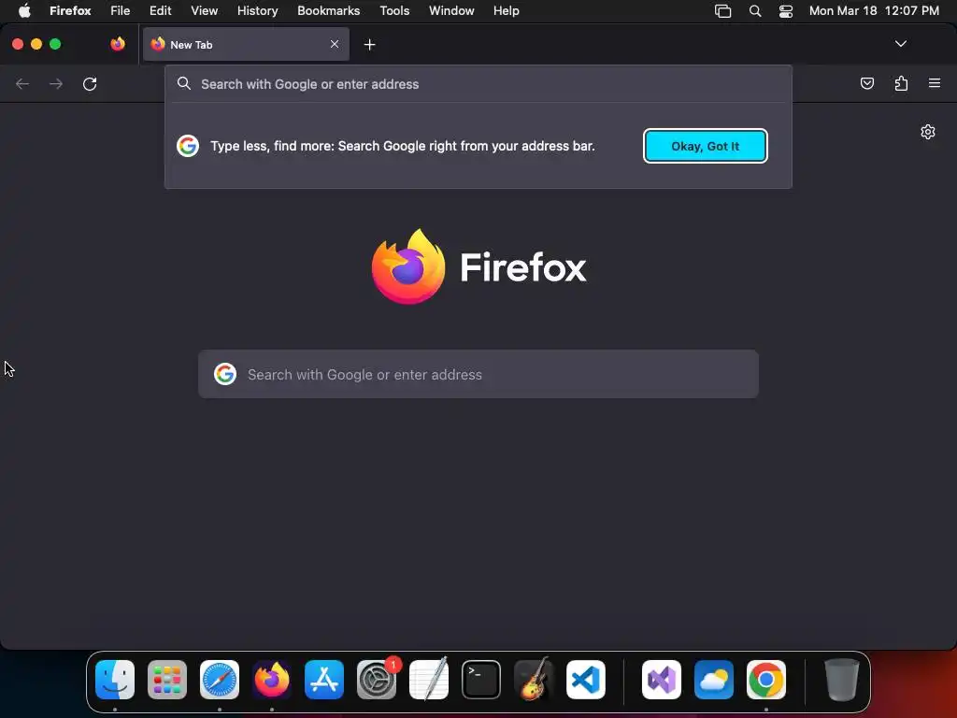Click the date and time display
The height and width of the screenshot is (718, 957).
click(874, 10)
